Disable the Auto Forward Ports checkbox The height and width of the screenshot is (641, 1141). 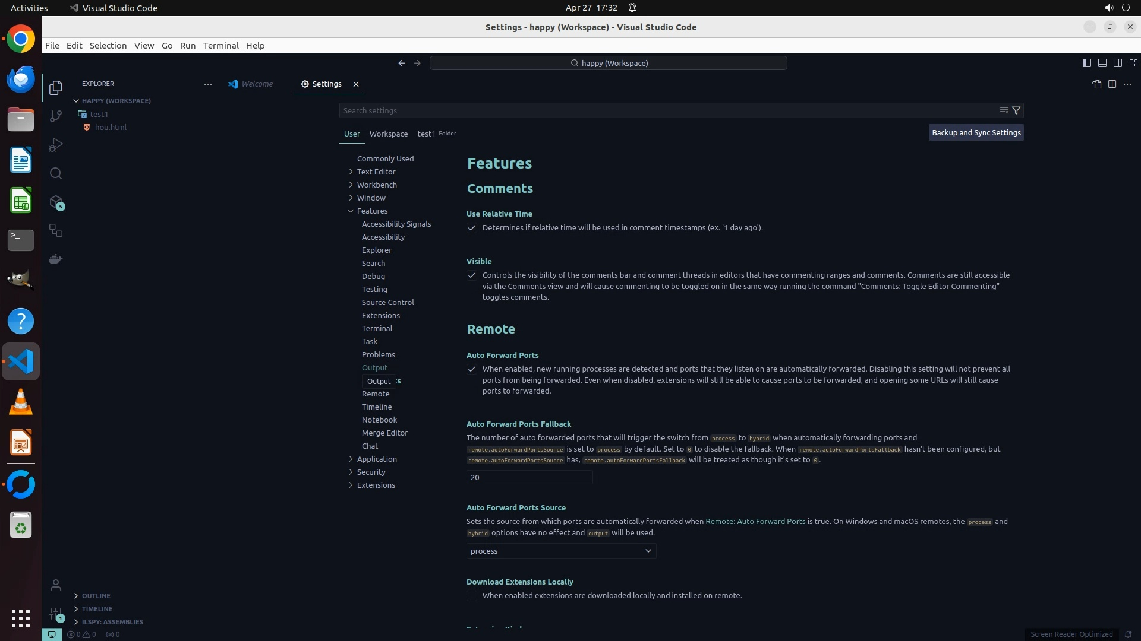pyautogui.click(x=472, y=369)
